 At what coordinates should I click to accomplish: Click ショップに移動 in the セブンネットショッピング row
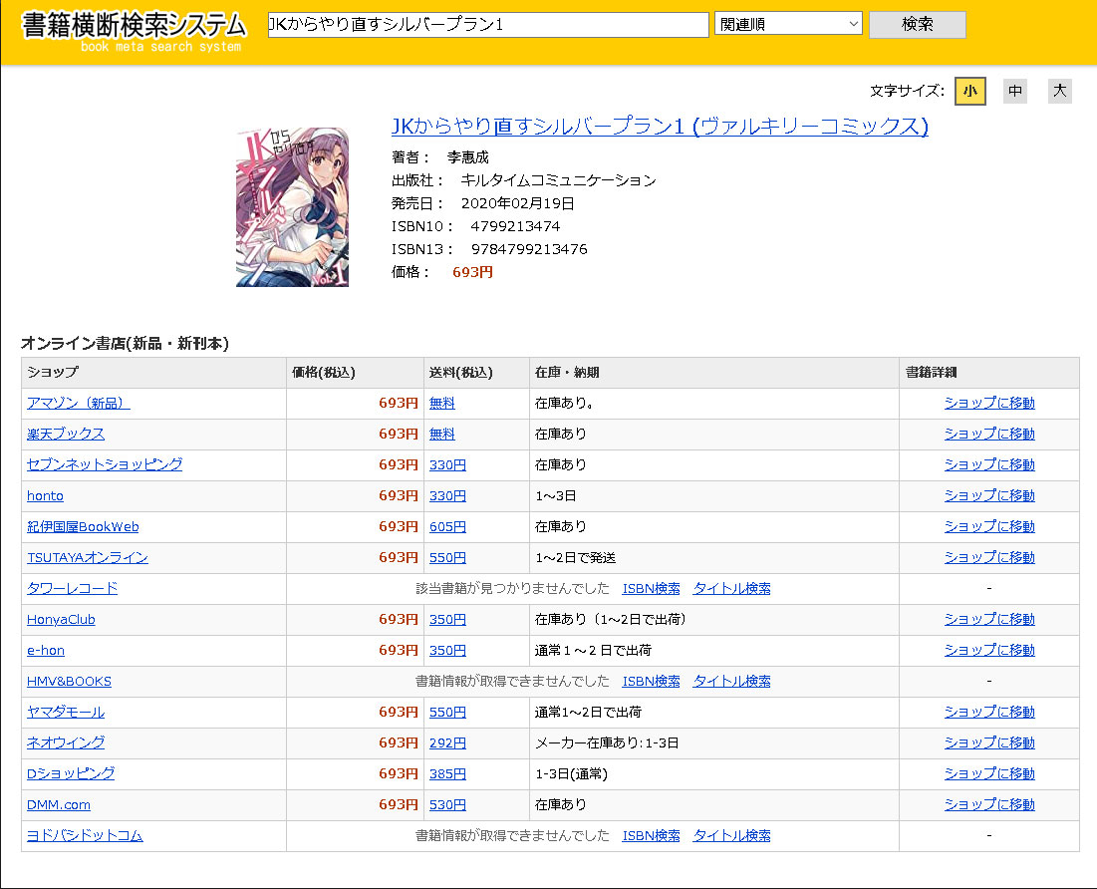(989, 464)
